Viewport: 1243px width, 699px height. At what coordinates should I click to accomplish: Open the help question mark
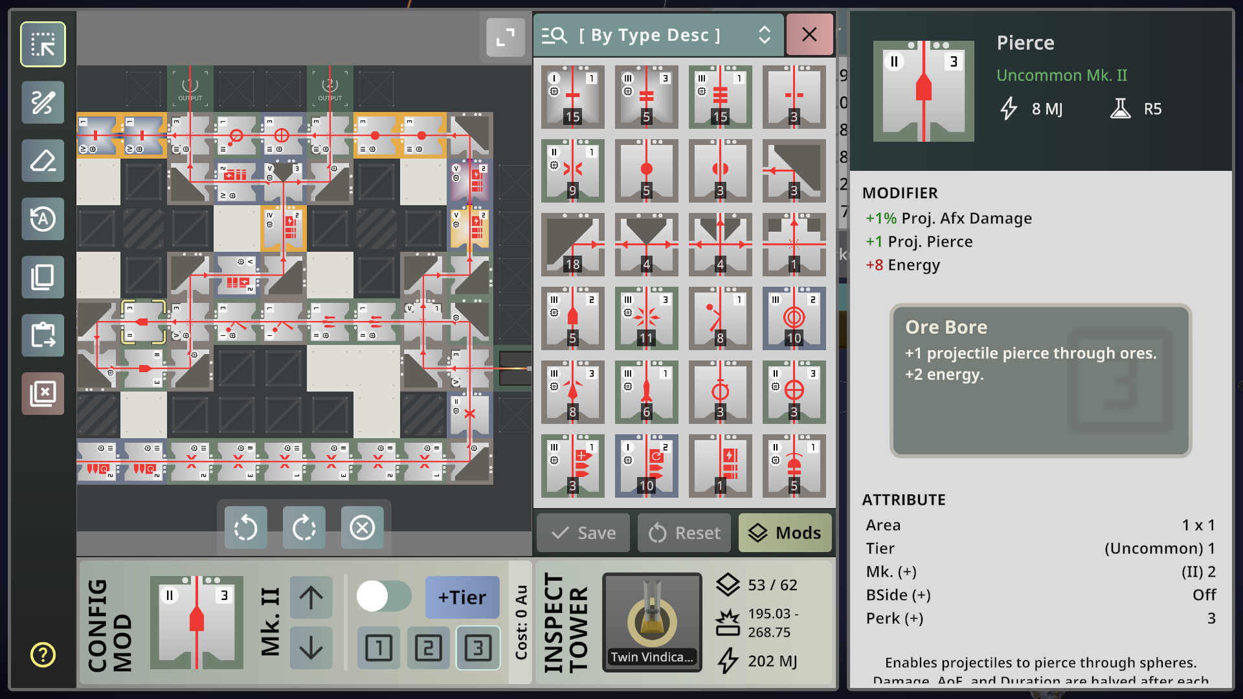click(43, 654)
